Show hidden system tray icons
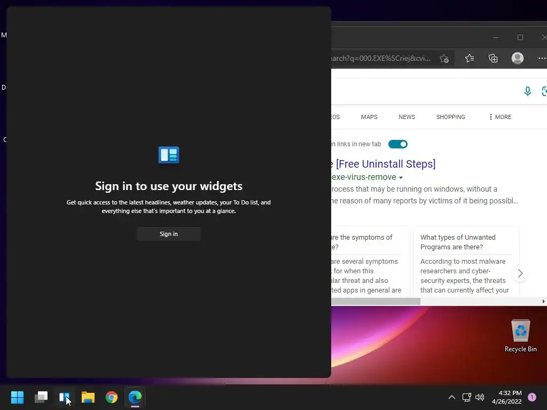Image resolution: width=547 pixels, height=410 pixels. coord(452,397)
